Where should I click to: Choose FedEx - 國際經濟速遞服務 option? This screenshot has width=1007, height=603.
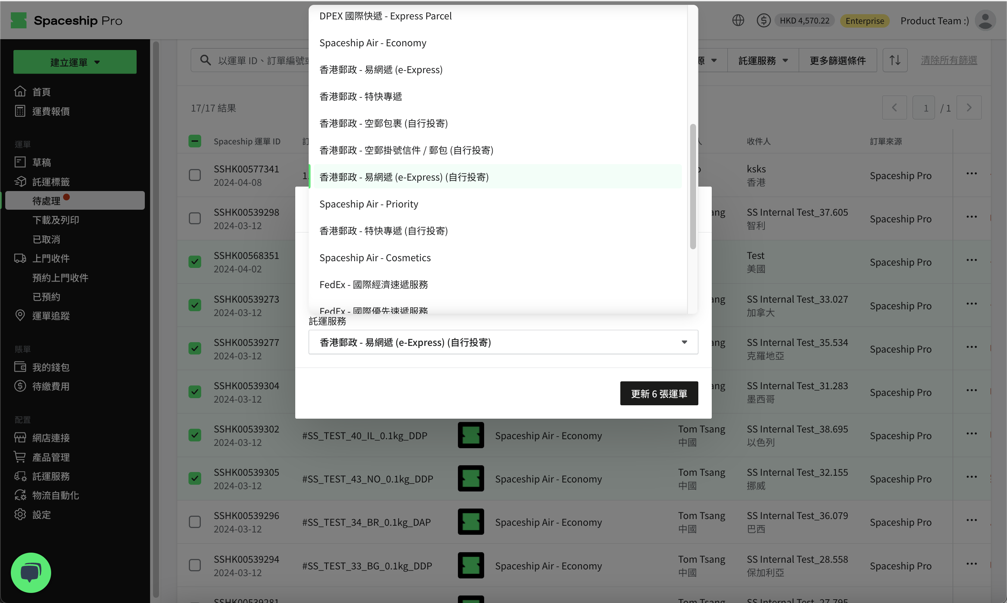(x=498, y=284)
